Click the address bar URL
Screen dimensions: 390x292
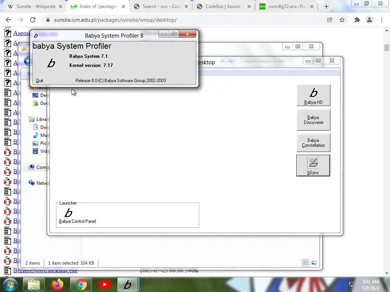point(115,20)
